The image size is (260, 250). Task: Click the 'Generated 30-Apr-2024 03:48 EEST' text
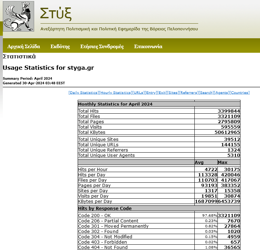coord(34,83)
